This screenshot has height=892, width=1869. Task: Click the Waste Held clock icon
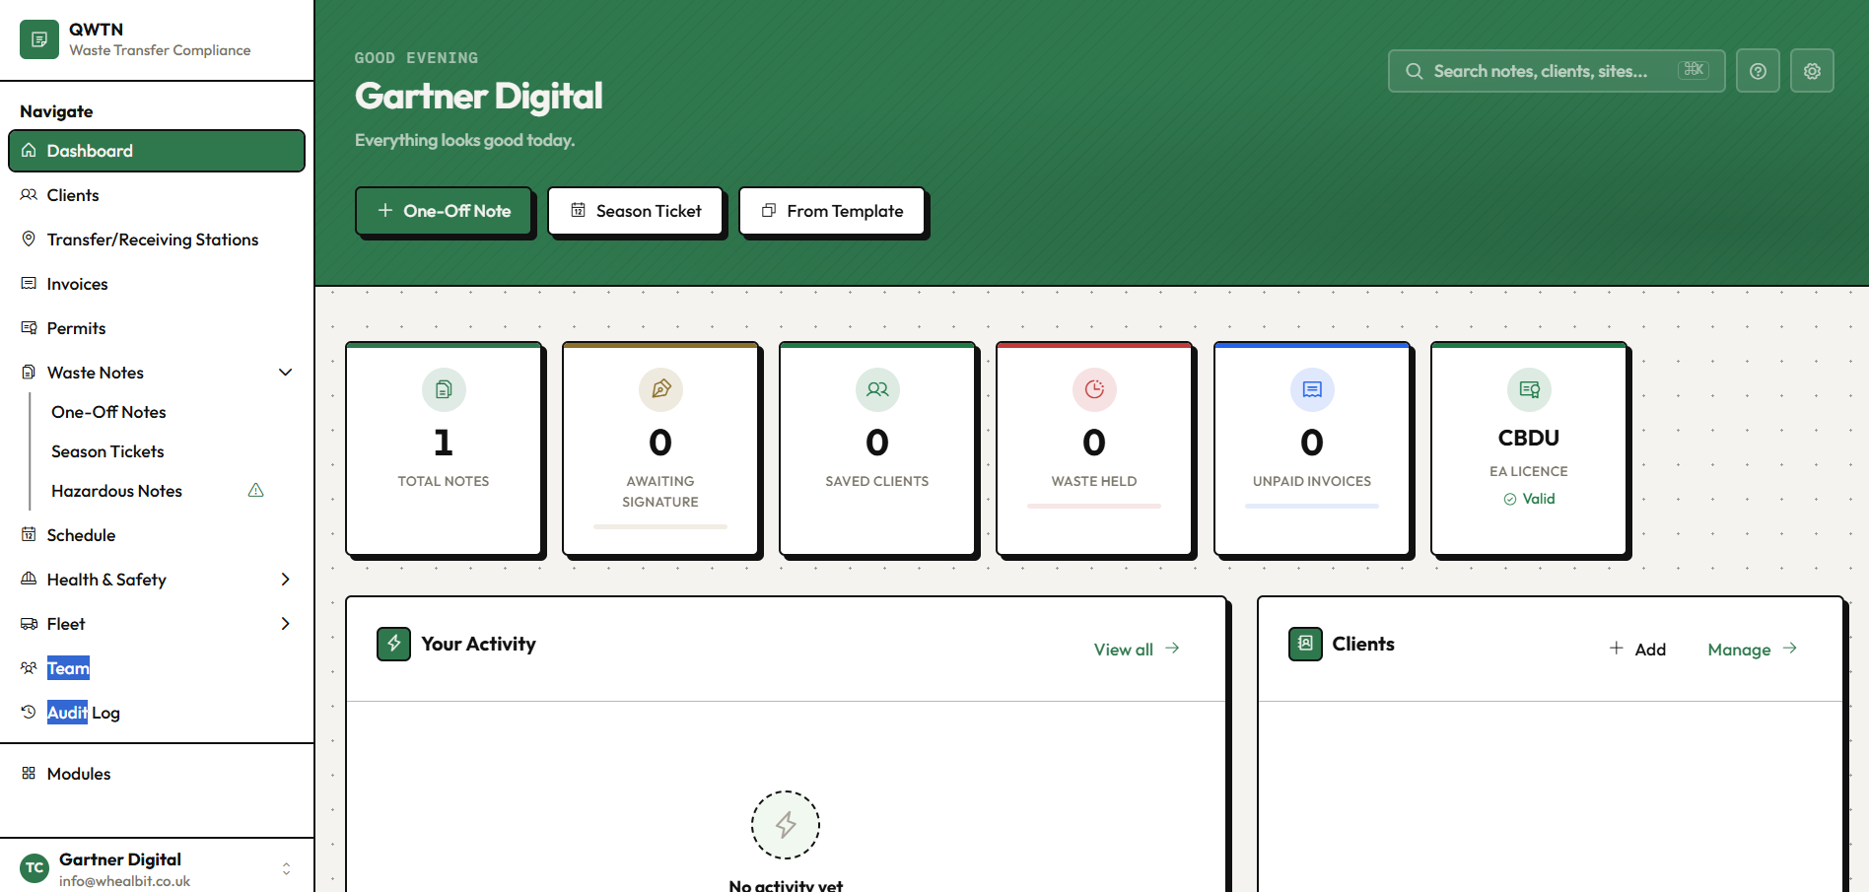[1094, 389]
